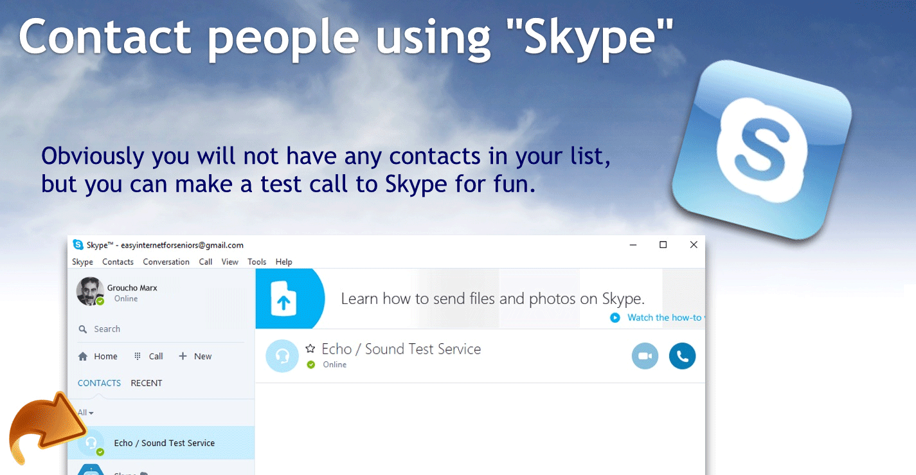Minimize the Skype window
Screen dimensions: 916x475
coord(633,245)
